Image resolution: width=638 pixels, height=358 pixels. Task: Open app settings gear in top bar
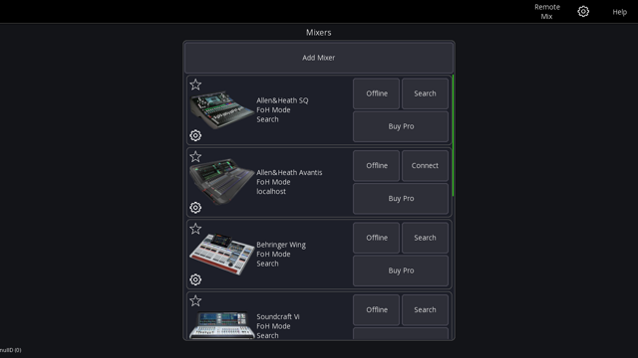point(583,11)
